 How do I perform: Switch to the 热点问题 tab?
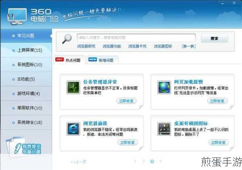point(70,60)
